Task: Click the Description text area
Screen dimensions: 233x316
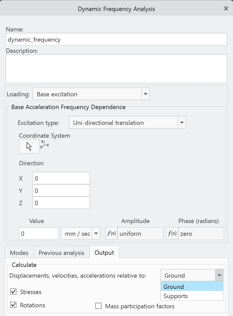Action: pyautogui.click(x=116, y=69)
